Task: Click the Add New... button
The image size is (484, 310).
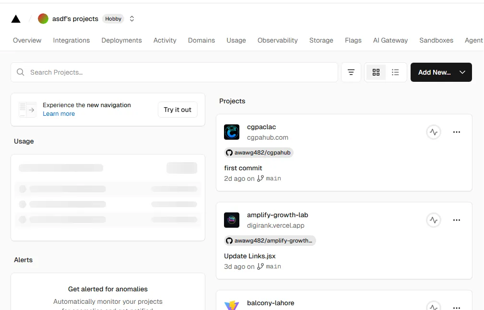Action: 441,72
